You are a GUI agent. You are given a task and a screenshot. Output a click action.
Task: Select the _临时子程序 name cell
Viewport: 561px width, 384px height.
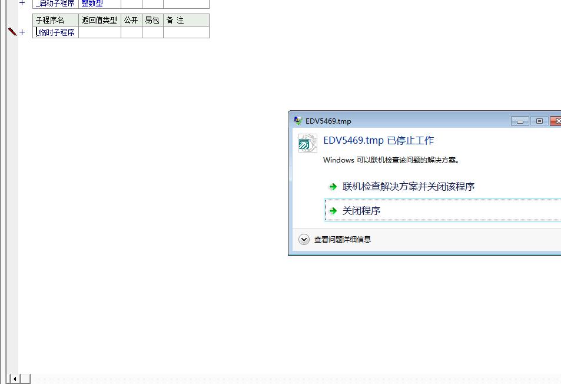[x=55, y=32]
